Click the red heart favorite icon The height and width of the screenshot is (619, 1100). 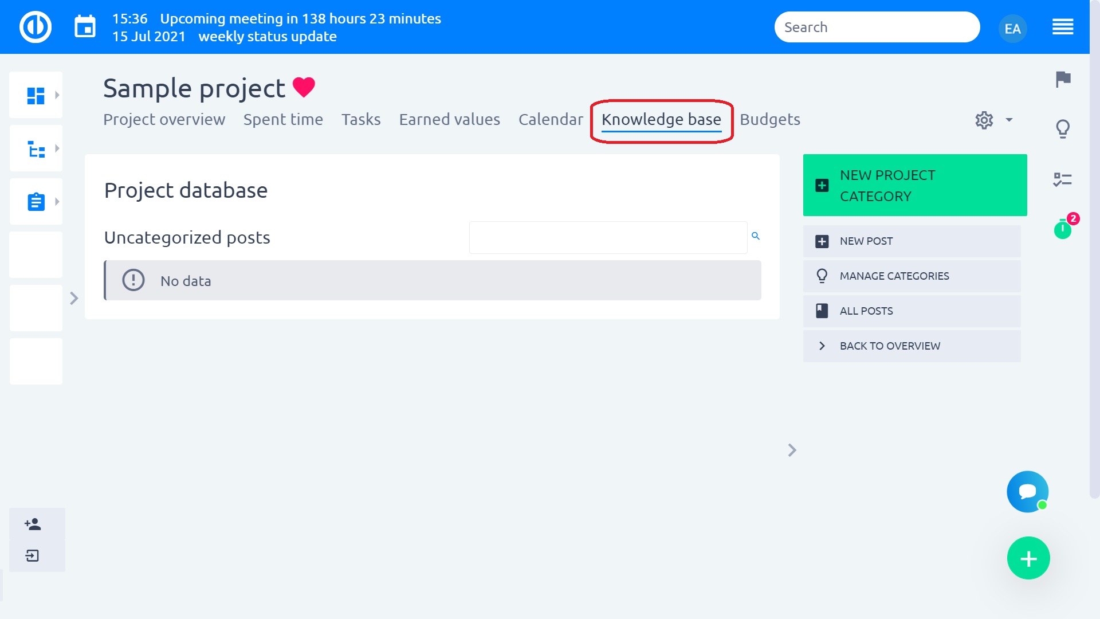tap(304, 87)
